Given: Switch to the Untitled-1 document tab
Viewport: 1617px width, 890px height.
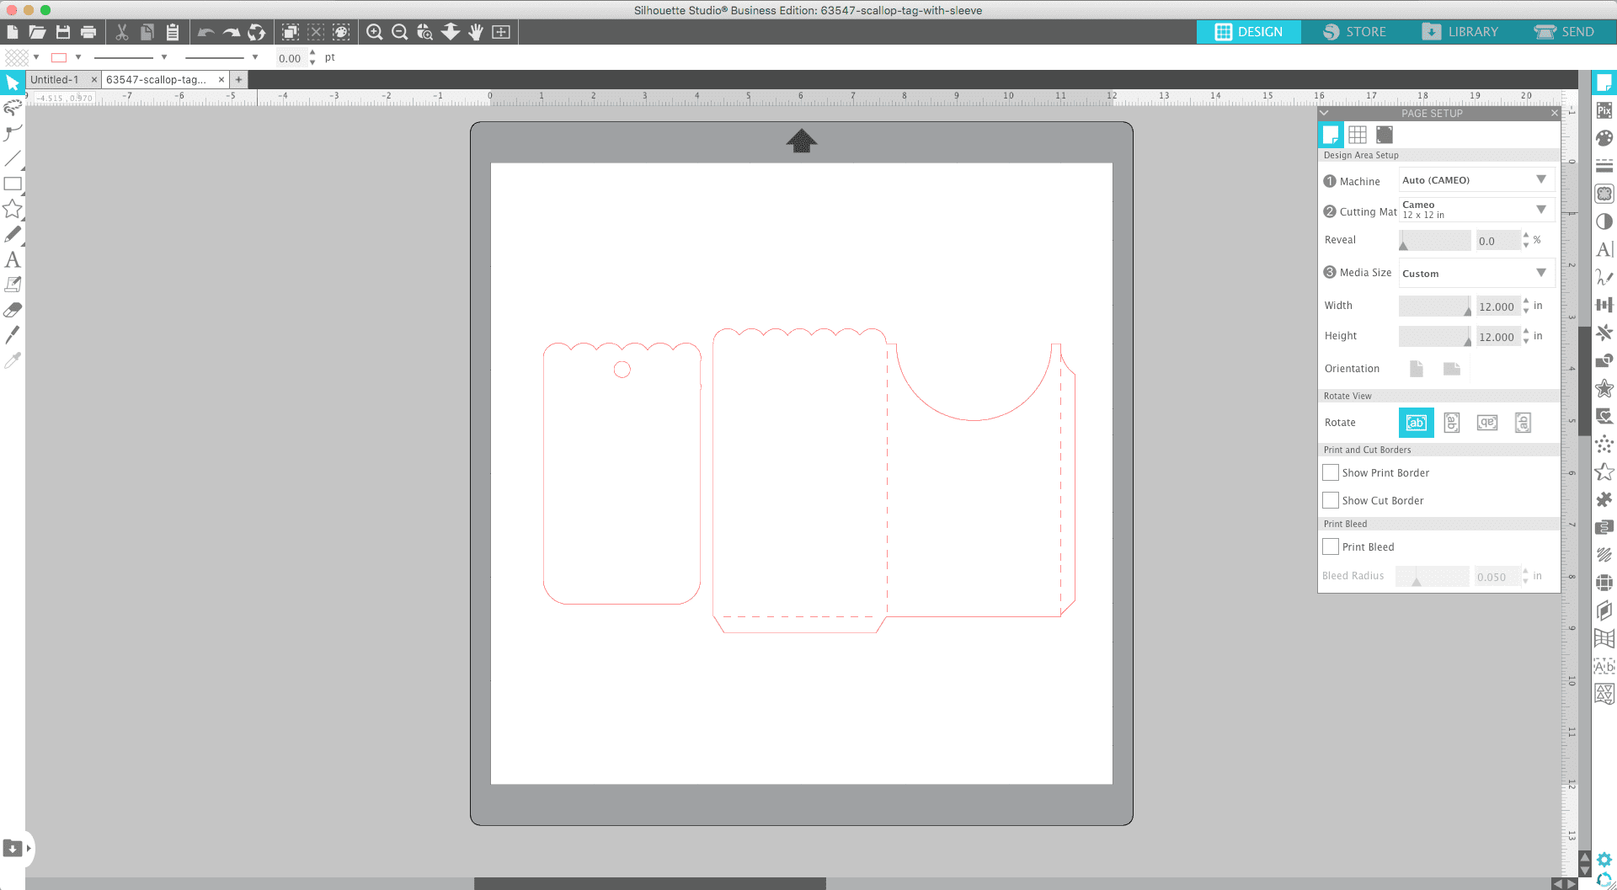Looking at the screenshot, I should point(55,79).
